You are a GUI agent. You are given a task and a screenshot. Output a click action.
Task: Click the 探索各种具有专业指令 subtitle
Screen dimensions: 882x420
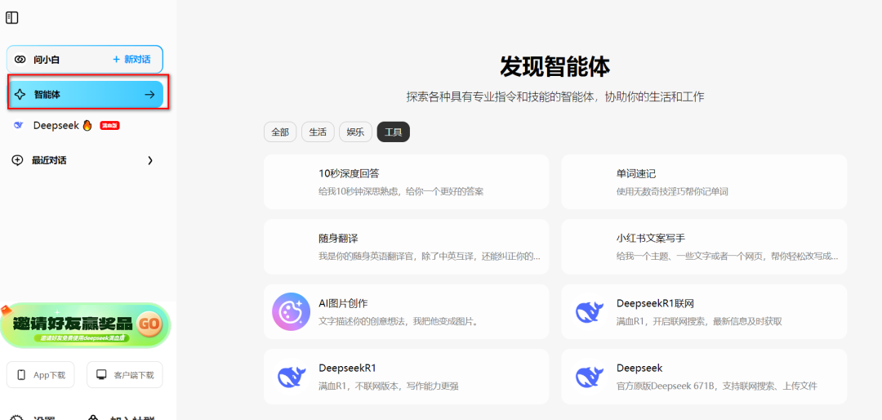(555, 97)
